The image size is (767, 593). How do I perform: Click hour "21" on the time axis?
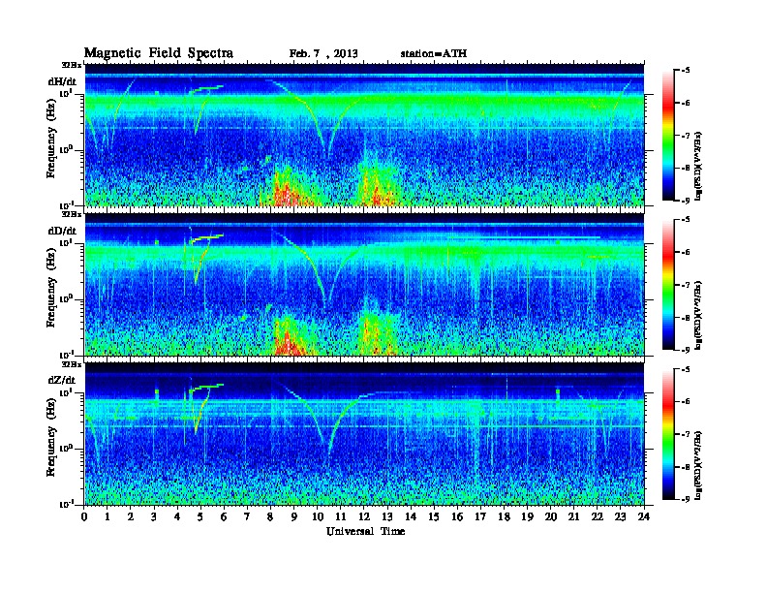(573, 516)
